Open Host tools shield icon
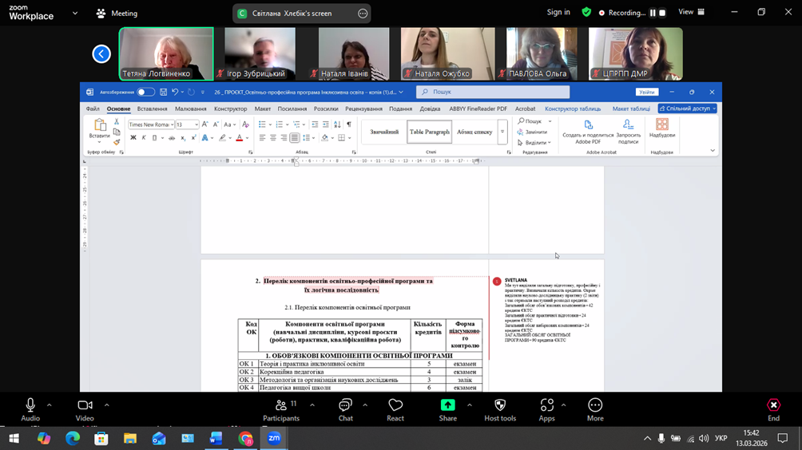This screenshot has width=802, height=450. (x=500, y=409)
